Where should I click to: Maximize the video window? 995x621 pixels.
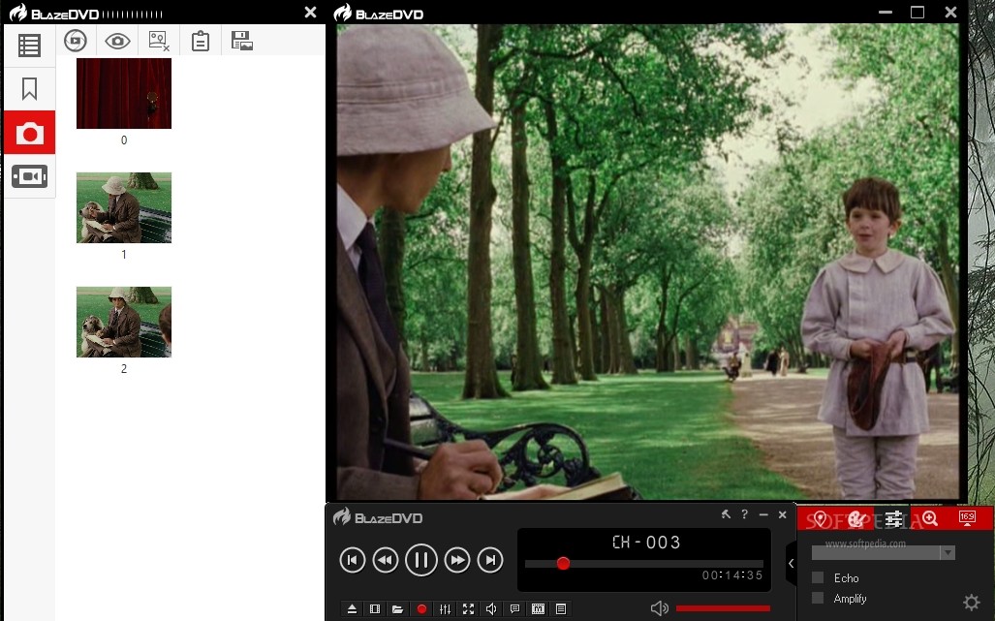coord(917,12)
